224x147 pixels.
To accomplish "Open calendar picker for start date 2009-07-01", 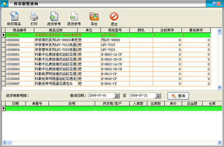I will point(116,95).
